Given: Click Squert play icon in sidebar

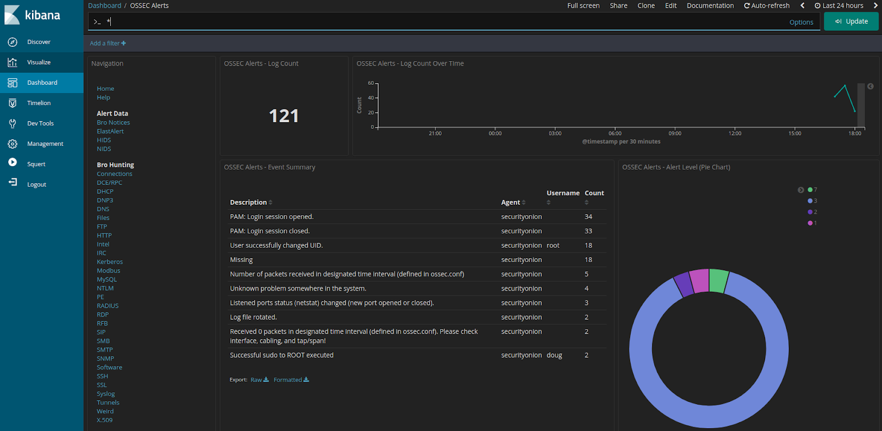Looking at the screenshot, I should pos(12,162).
